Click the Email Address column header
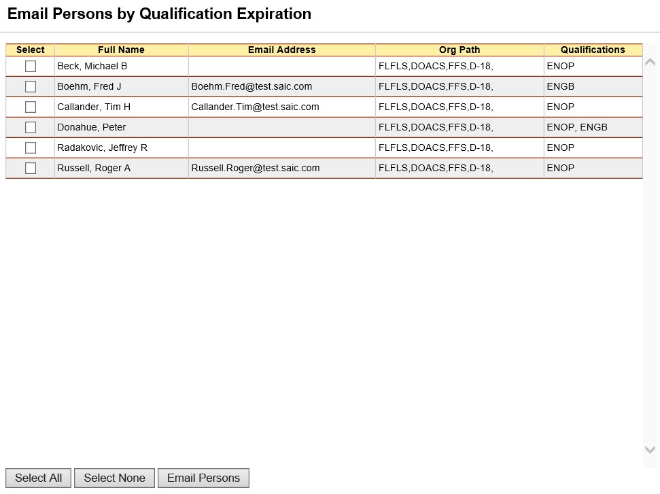Viewport: 660px width, 494px height. pos(281,50)
